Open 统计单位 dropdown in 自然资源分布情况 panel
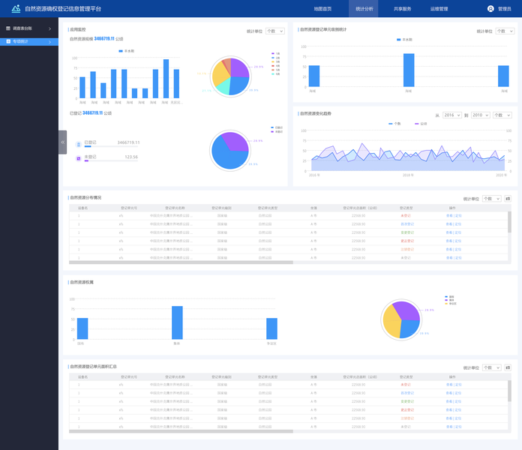522x450 pixels. point(492,199)
